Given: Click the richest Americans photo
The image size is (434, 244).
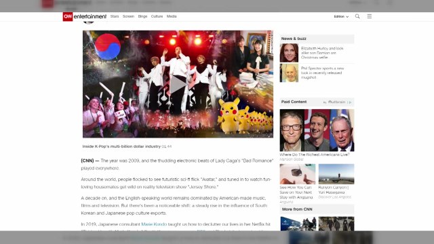Looking at the screenshot, I should pos(317,130).
